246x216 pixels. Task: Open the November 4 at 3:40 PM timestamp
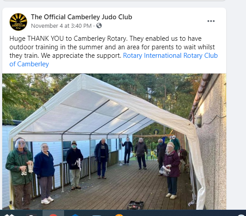coord(61,26)
